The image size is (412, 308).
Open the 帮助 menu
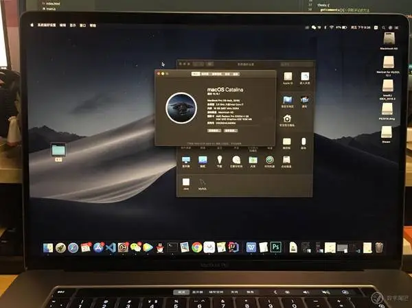point(93,25)
